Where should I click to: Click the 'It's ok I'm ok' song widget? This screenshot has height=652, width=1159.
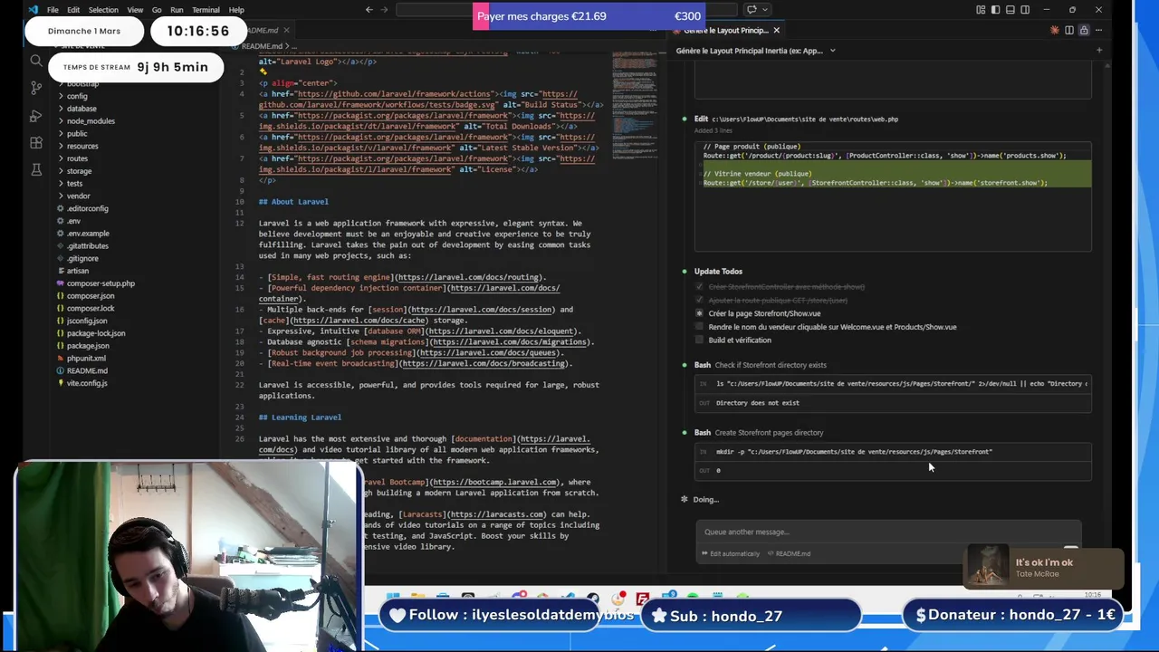point(1043,567)
